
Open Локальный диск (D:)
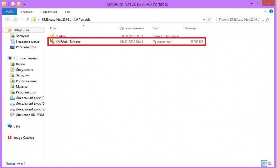point(30,104)
